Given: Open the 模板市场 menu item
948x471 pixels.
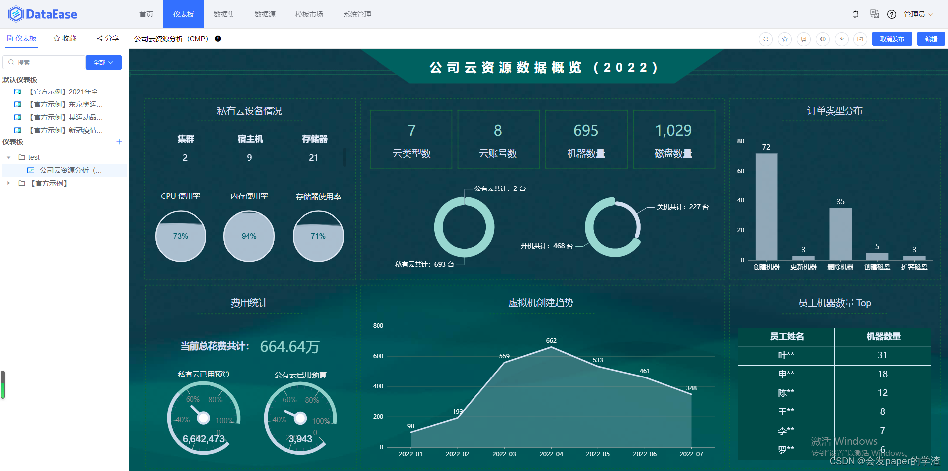Looking at the screenshot, I should 309,14.
